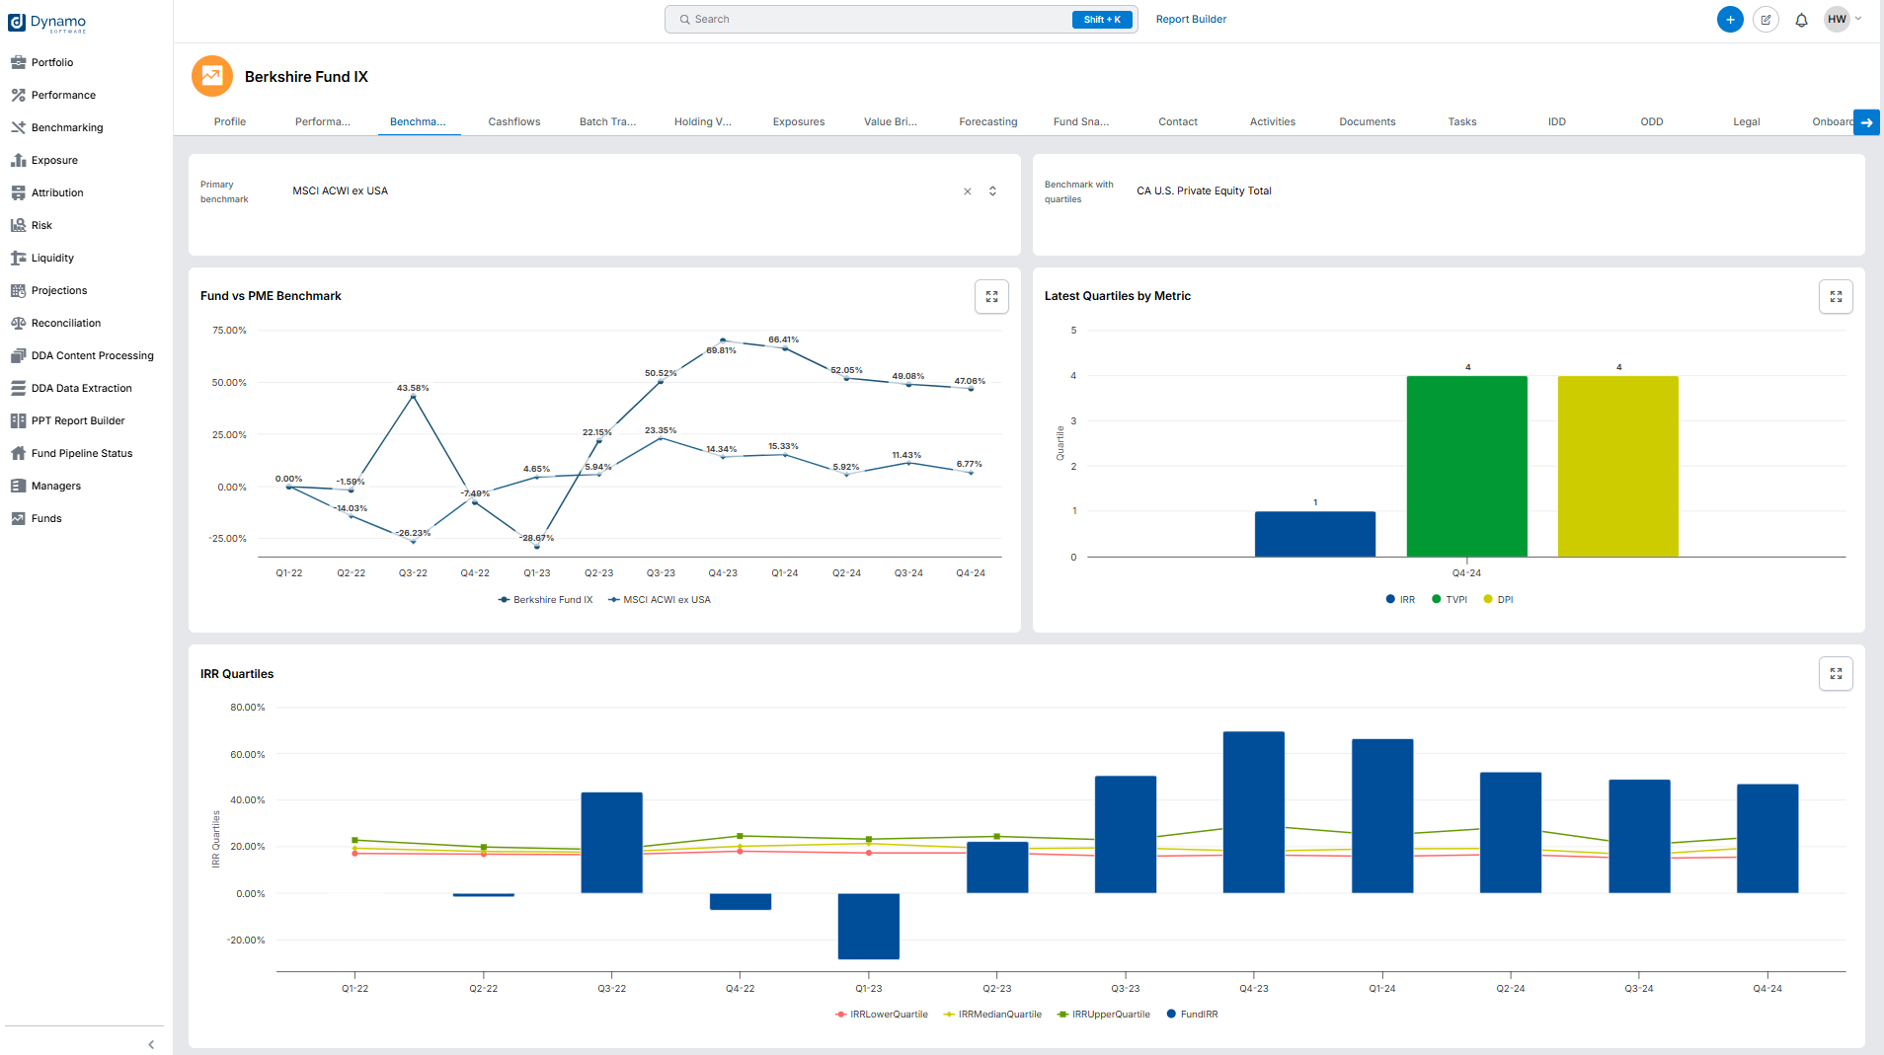Collapse the left sidebar

point(151,1044)
